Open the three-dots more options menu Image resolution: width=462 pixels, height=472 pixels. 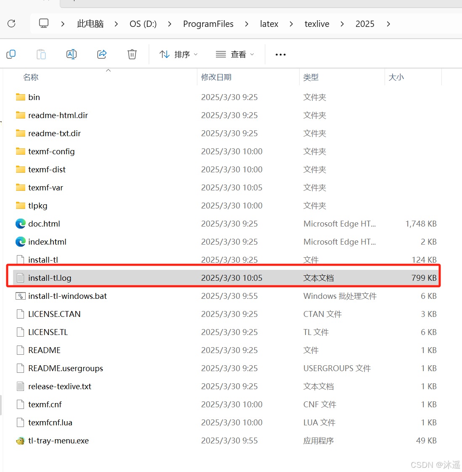pyautogui.click(x=280, y=55)
